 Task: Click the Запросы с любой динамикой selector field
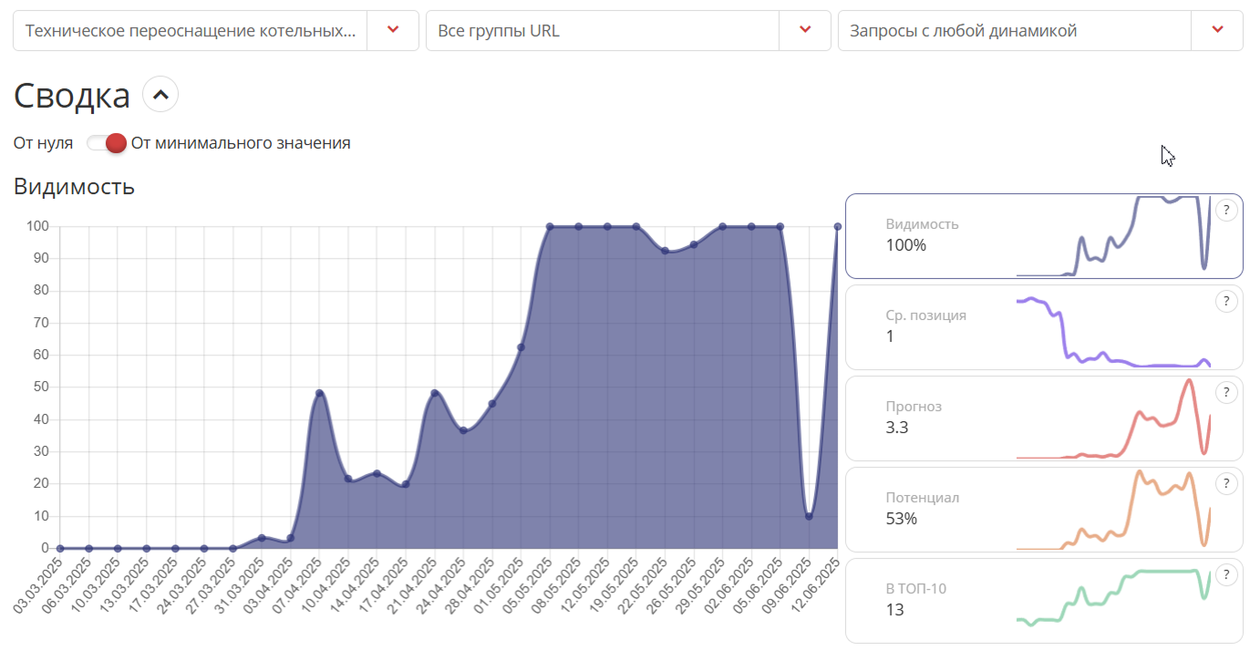tap(1040, 30)
